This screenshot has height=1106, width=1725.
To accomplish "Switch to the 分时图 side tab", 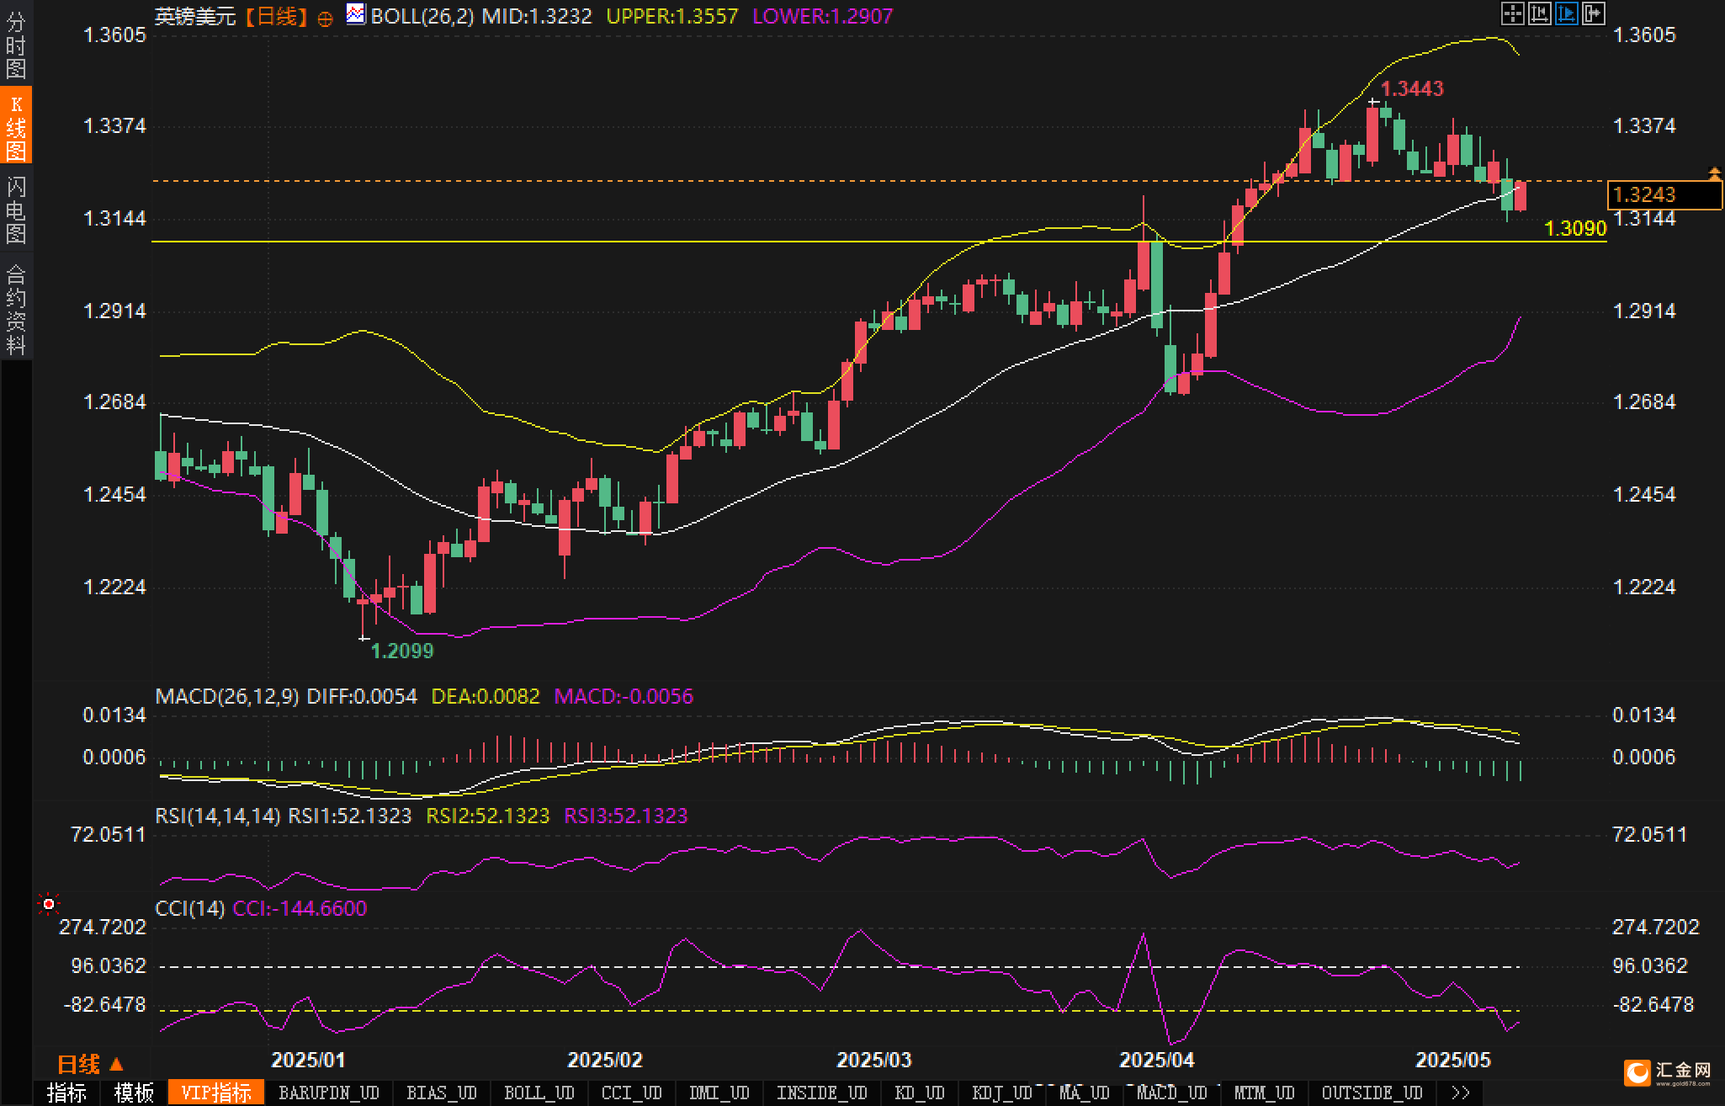I will [x=16, y=44].
